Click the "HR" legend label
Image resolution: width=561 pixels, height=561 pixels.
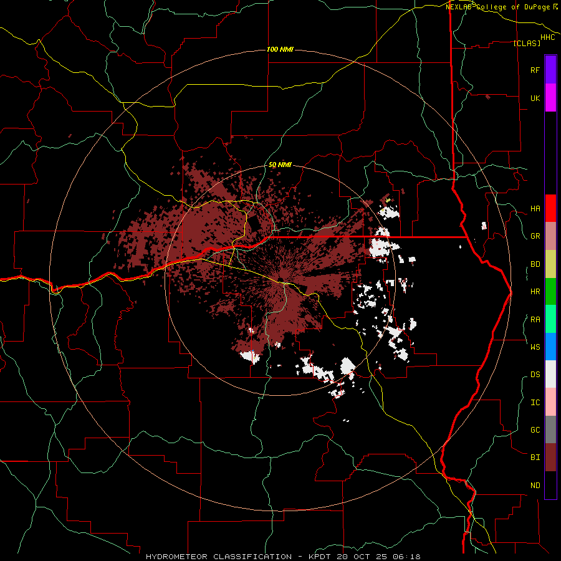(535, 292)
